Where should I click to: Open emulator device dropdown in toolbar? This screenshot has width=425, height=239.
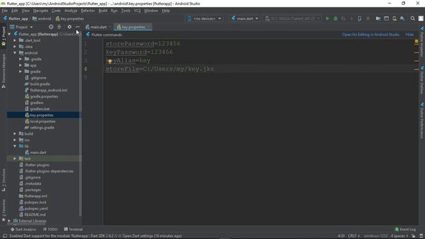click(292, 19)
